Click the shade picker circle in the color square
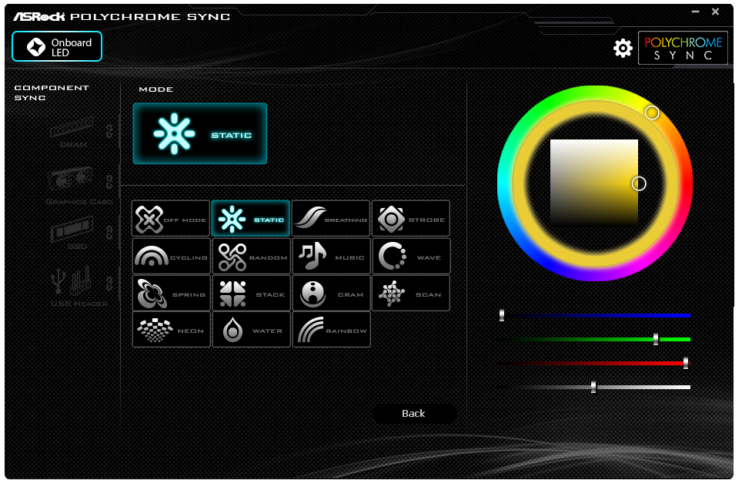Image resolution: width=742 pixels, height=487 pixels. [639, 184]
